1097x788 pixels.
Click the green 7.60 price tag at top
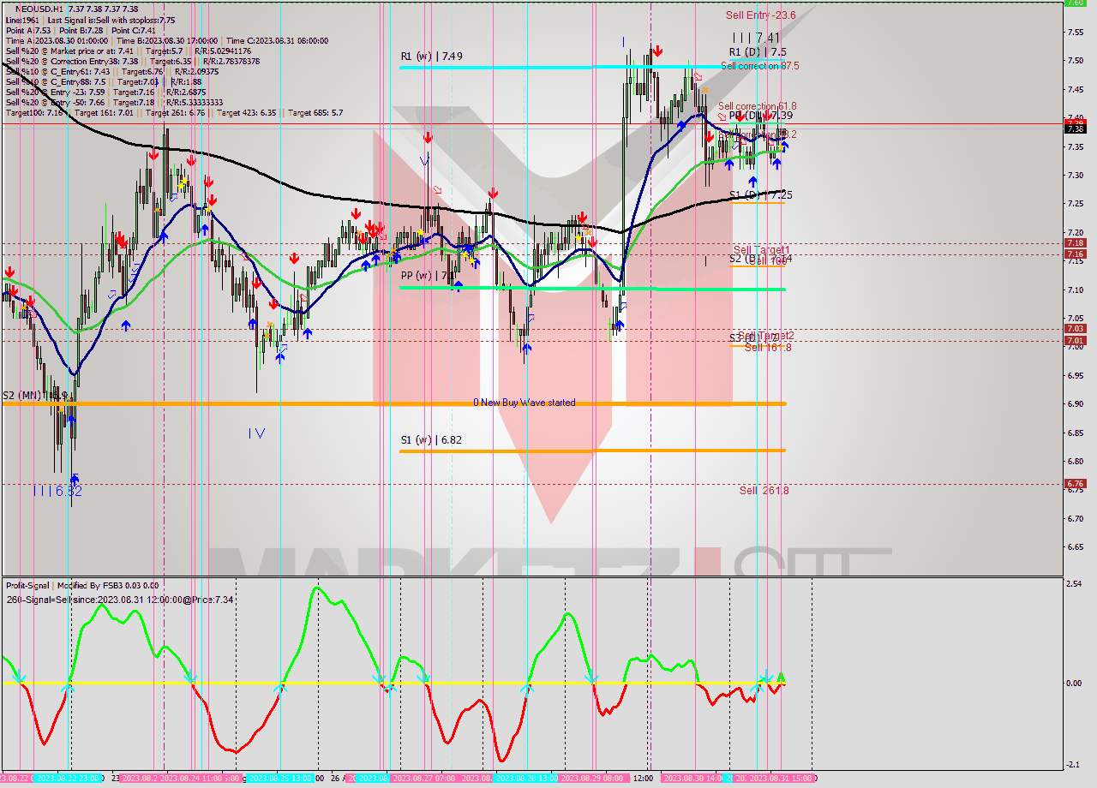[1075, 3]
